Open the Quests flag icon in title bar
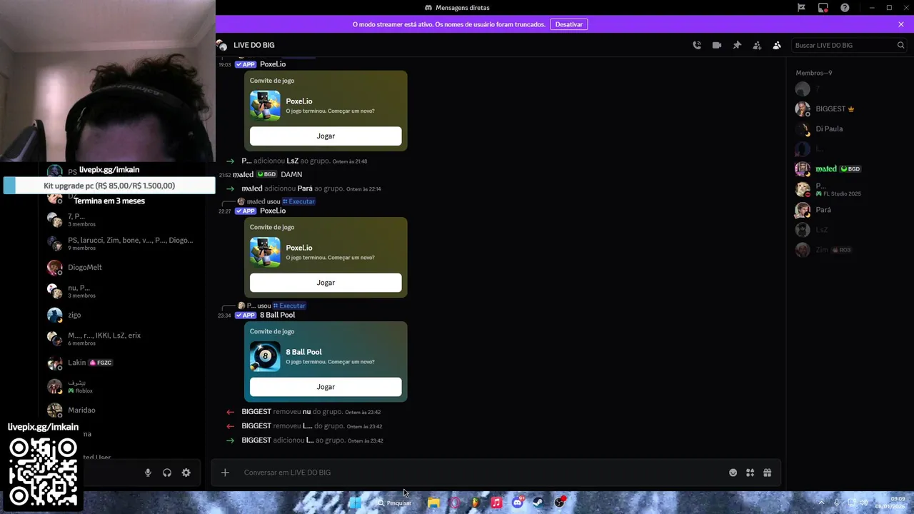 coord(801,8)
